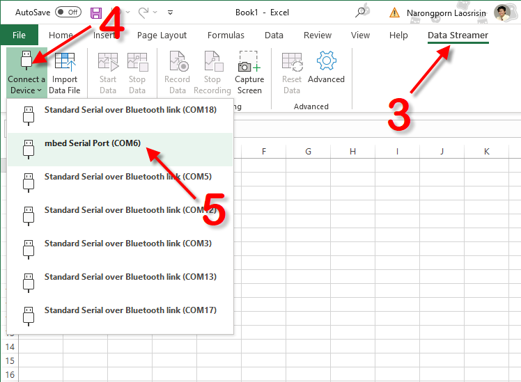
Task: Click USB plug icon beside COM5 entry
Action: coord(29,182)
